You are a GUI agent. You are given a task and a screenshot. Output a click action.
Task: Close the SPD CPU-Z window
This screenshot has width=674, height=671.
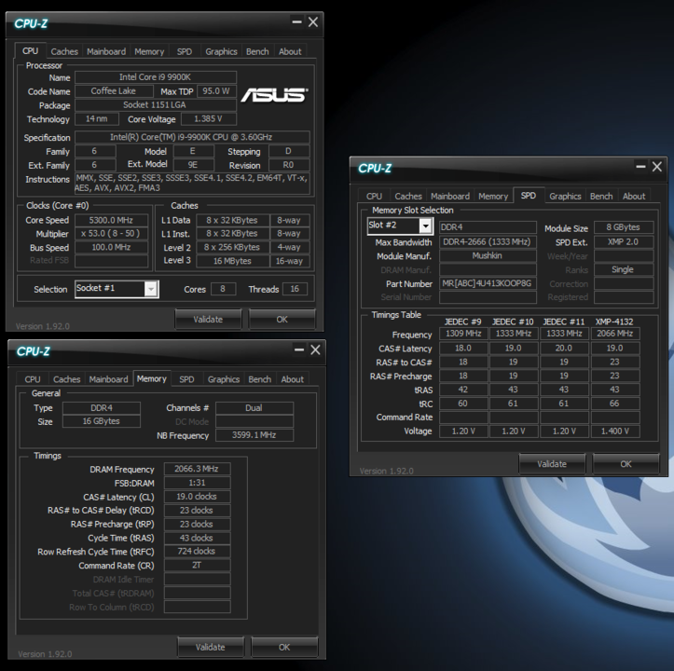pyautogui.click(x=657, y=166)
